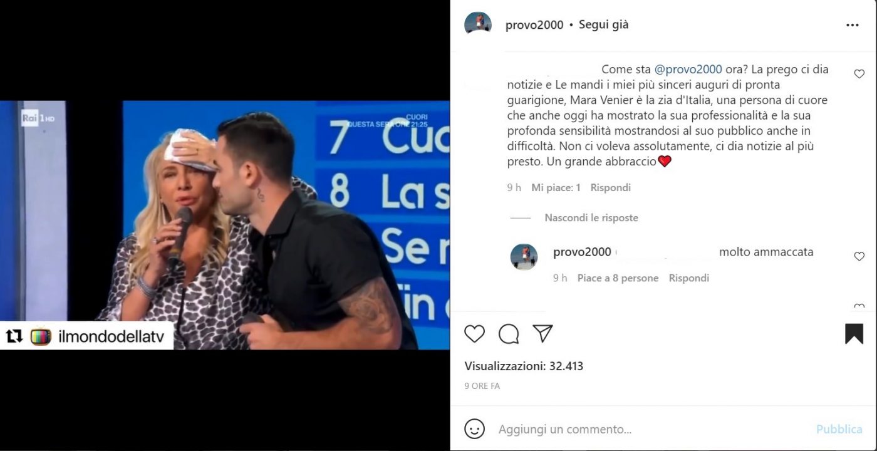The height and width of the screenshot is (451, 877).
Task: Click 'Rispondi' under provo2000's reply
Action: pyautogui.click(x=688, y=278)
